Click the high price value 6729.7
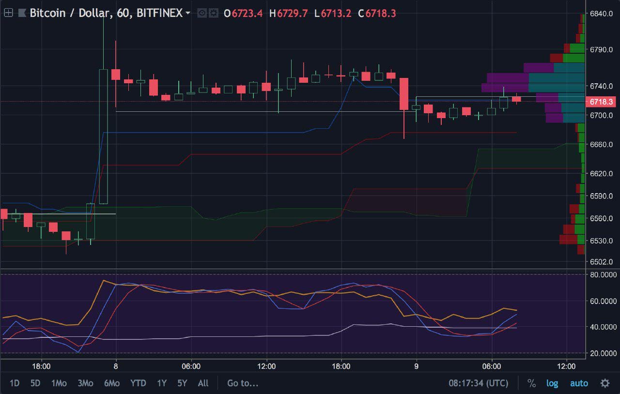The width and height of the screenshot is (620, 394). point(292,14)
